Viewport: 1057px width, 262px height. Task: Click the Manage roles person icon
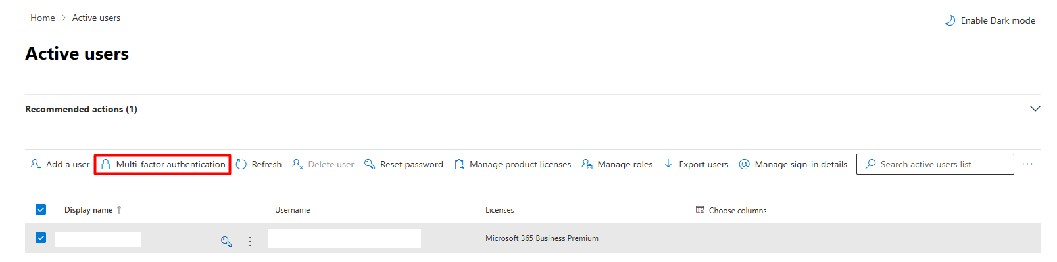(587, 164)
